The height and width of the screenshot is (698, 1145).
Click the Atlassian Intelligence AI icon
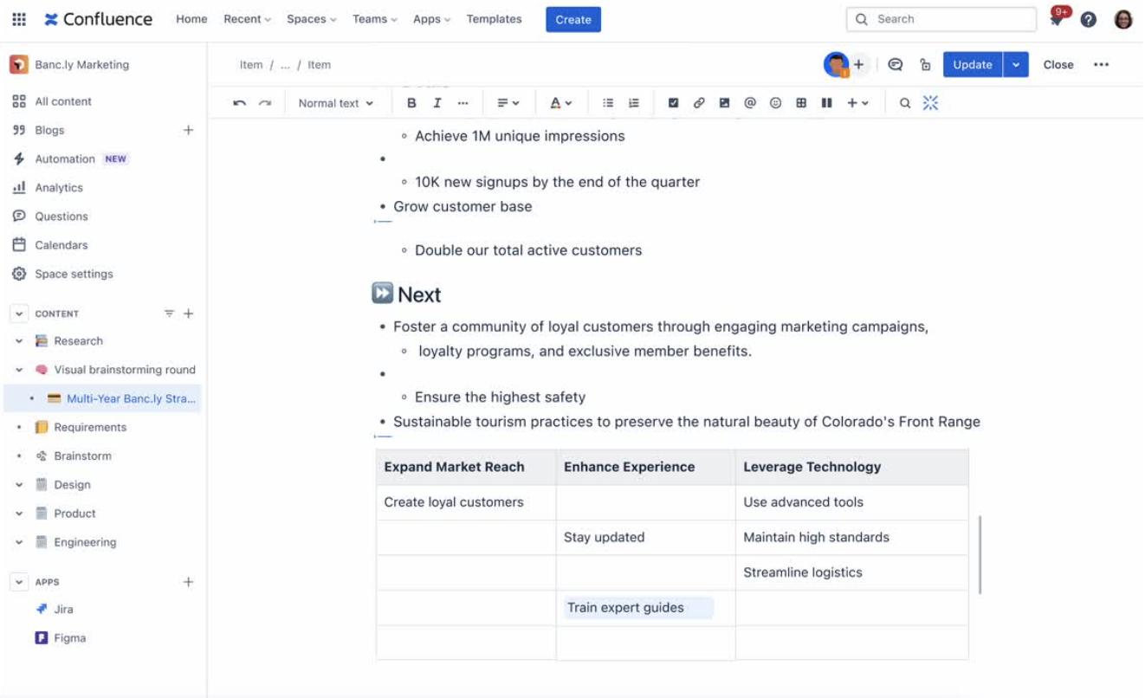pos(930,103)
